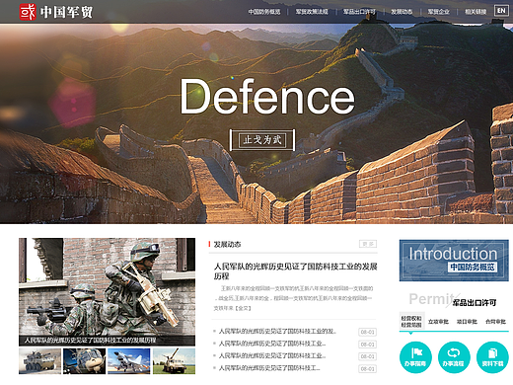Viewport: 513px width, 385px height.
Task: Open the 资料下载 documents icon
Action: [x=492, y=357]
